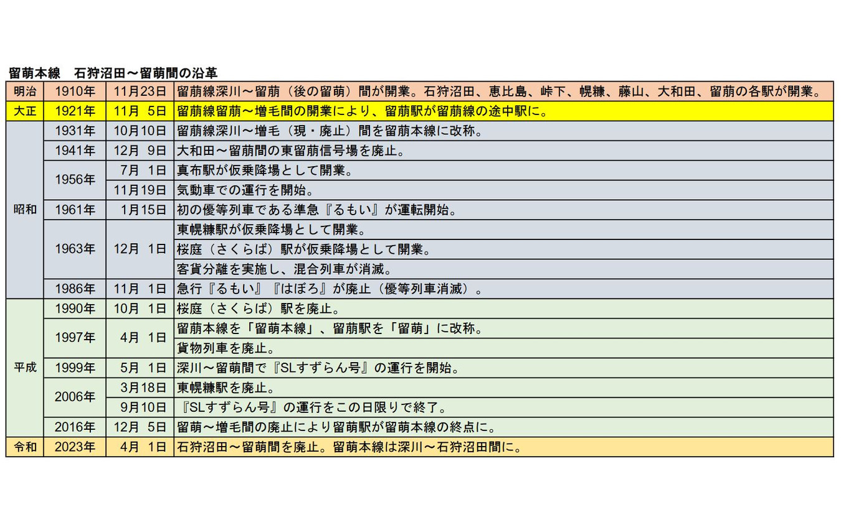
Task: Click the 1956年 year cell
Action: 75,180
